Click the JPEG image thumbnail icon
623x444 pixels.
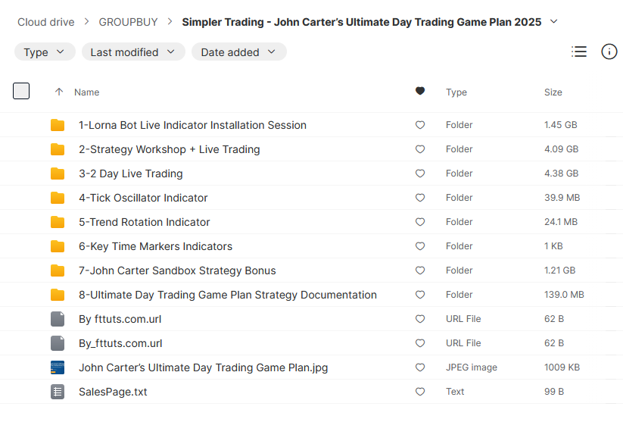pos(58,367)
